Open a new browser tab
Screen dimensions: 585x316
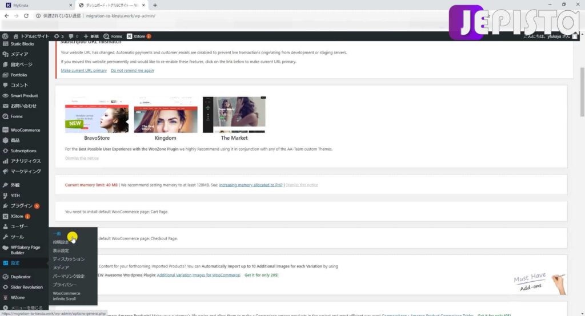point(155,5)
